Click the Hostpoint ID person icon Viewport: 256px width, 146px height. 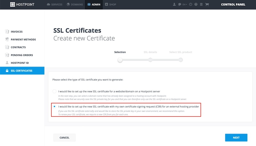(x=7, y=63)
